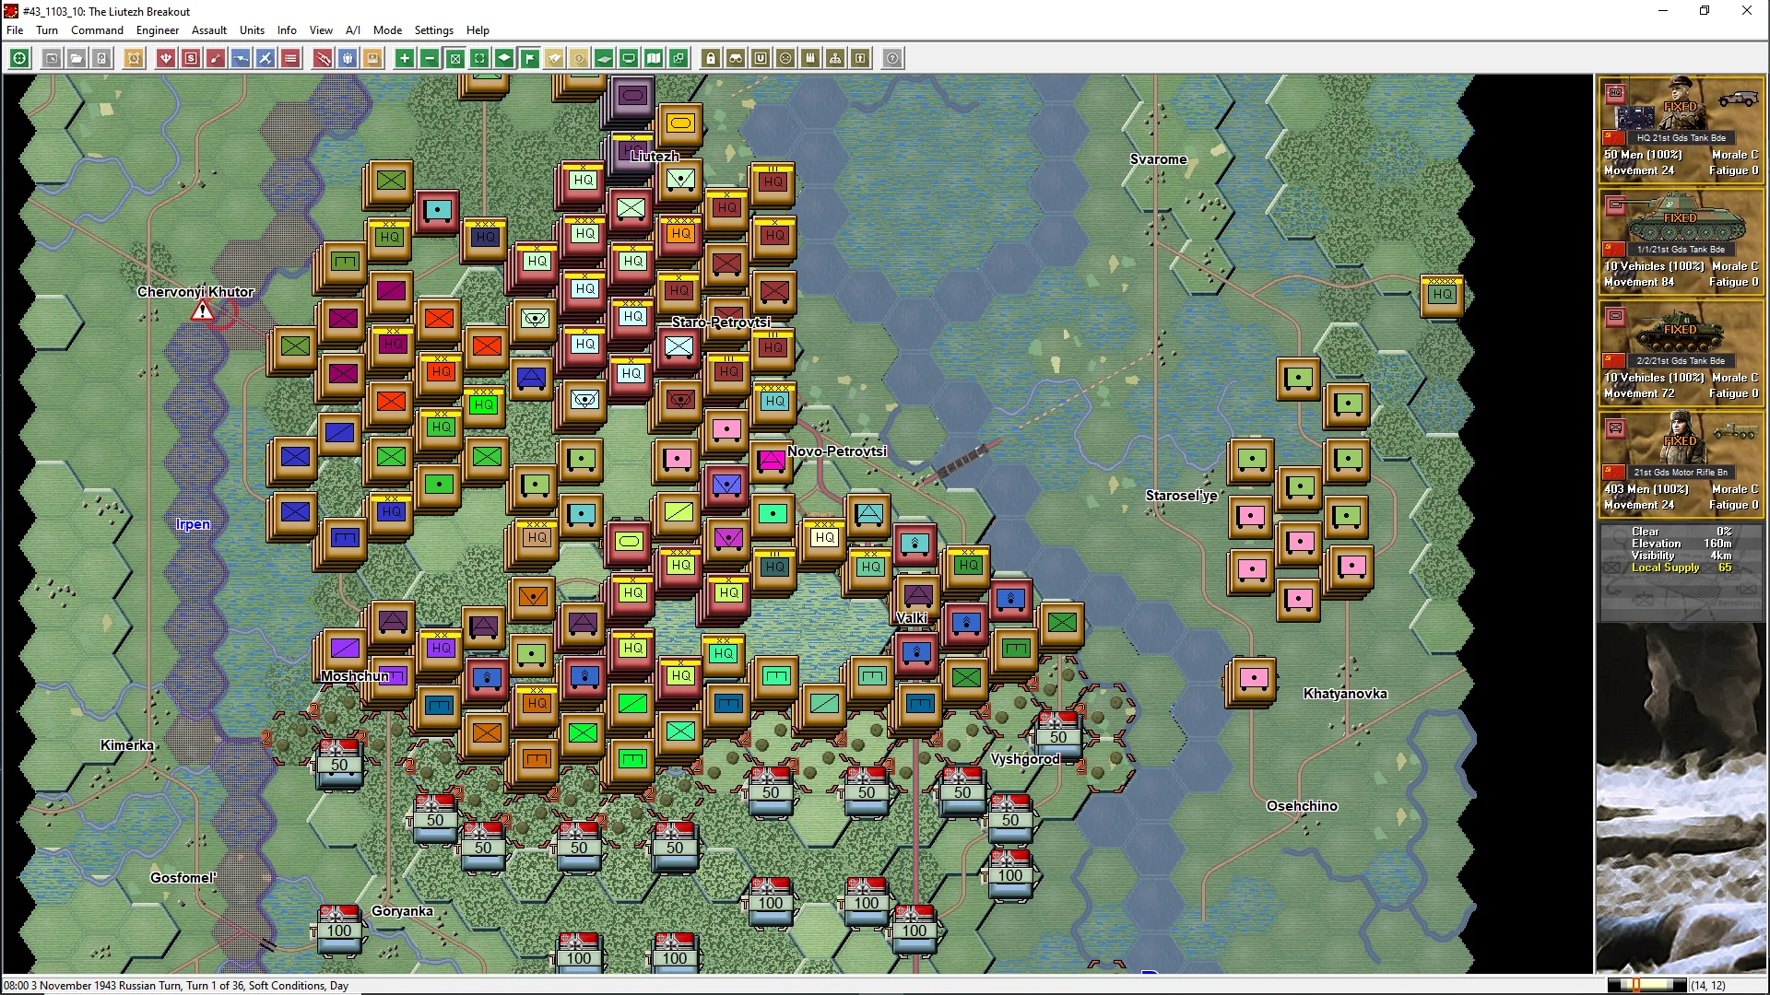The width and height of the screenshot is (1770, 995).
Task: Open the Mode menu
Action: tap(387, 30)
